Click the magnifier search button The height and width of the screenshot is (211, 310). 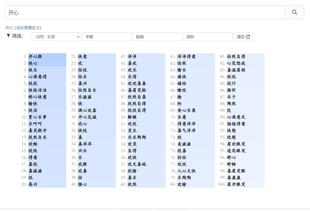coord(294,12)
